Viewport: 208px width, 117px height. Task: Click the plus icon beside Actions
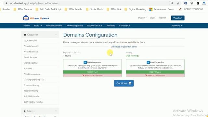click(x=25, y=111)
